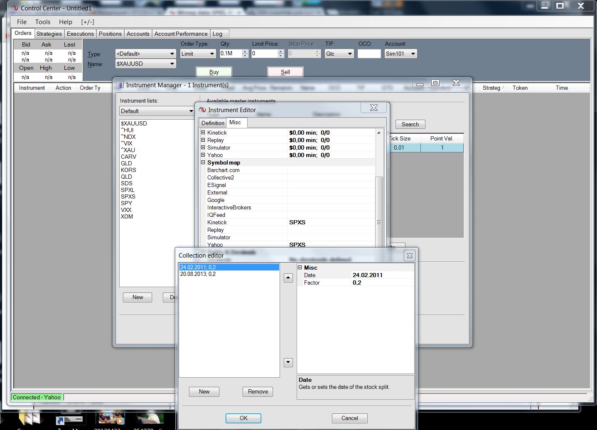The image size is (597, 430).
Task: Expand the Replay commission row
Action: 203,140
